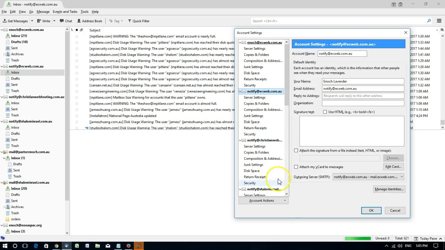The image size is (445, 250).
Task: Click the Edit Card button
Action: 393,167
